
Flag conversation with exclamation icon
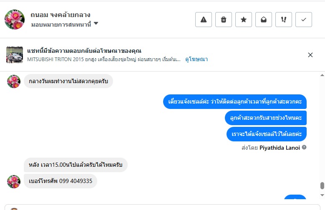tap(284, 20)
